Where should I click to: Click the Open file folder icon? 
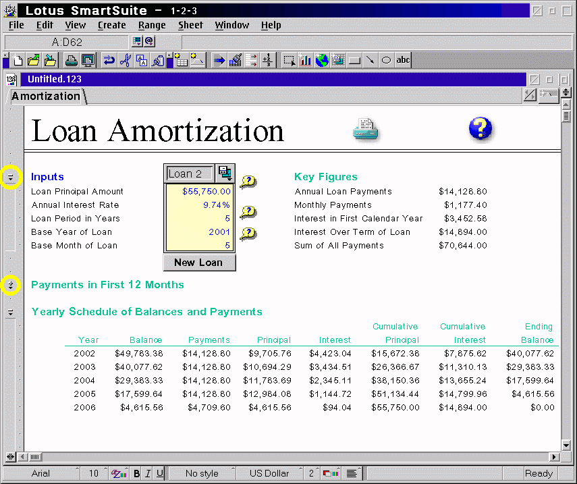34,60
